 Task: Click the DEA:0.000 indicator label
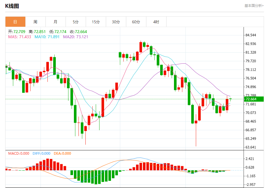pyautogui.click(x=62, y=154)
